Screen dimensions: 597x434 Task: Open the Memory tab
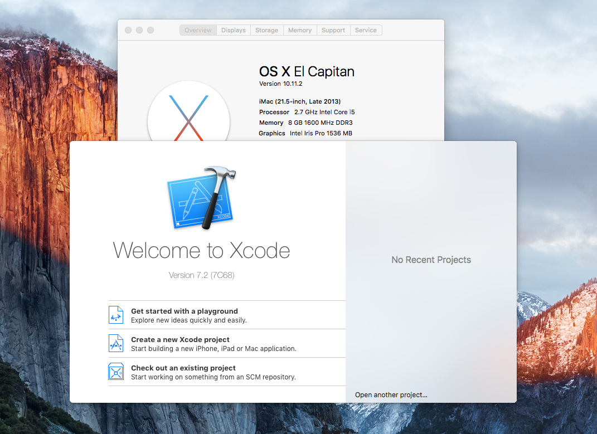pos(300,30)
